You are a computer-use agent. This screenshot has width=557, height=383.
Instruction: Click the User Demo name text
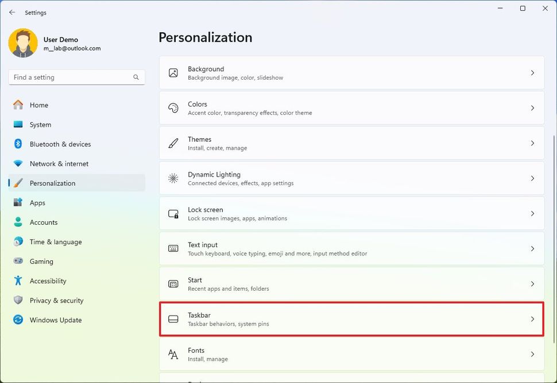pyautogui.click(x=61, y=40)
